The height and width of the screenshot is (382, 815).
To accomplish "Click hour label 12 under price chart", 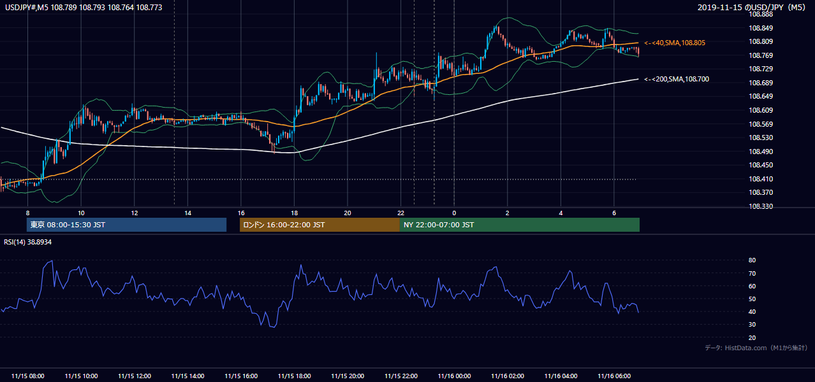I will click(x=134, y=213).
